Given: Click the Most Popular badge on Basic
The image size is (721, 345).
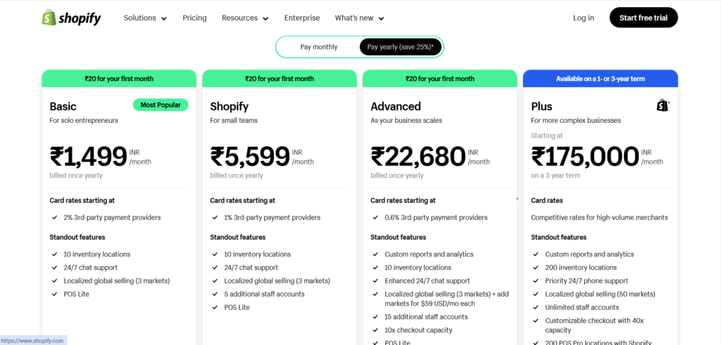Looking at the screenshot, I should click(x=161, y=105).
